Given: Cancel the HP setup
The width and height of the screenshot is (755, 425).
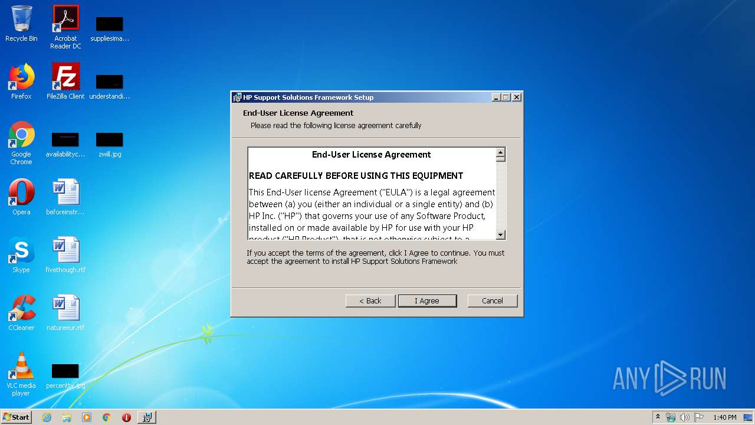Looking at the screenshot, I should pos(493,300).
